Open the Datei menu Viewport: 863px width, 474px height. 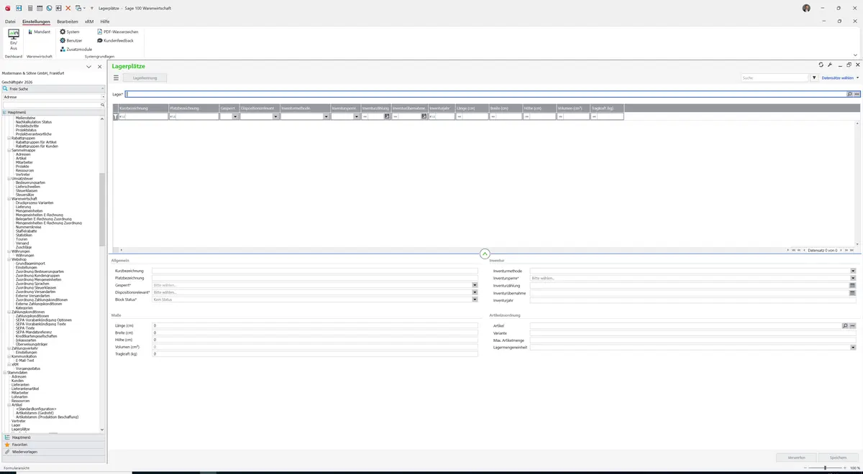click(10, 22)
